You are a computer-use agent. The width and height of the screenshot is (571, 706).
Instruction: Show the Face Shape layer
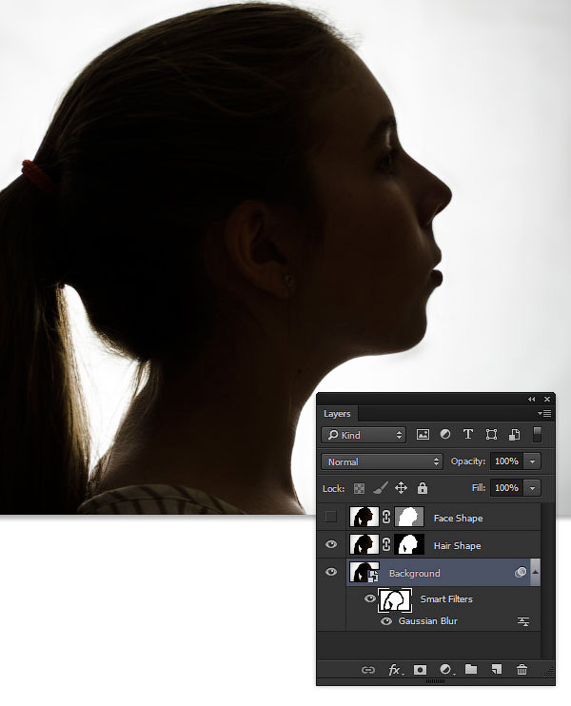tap(331, 517)
